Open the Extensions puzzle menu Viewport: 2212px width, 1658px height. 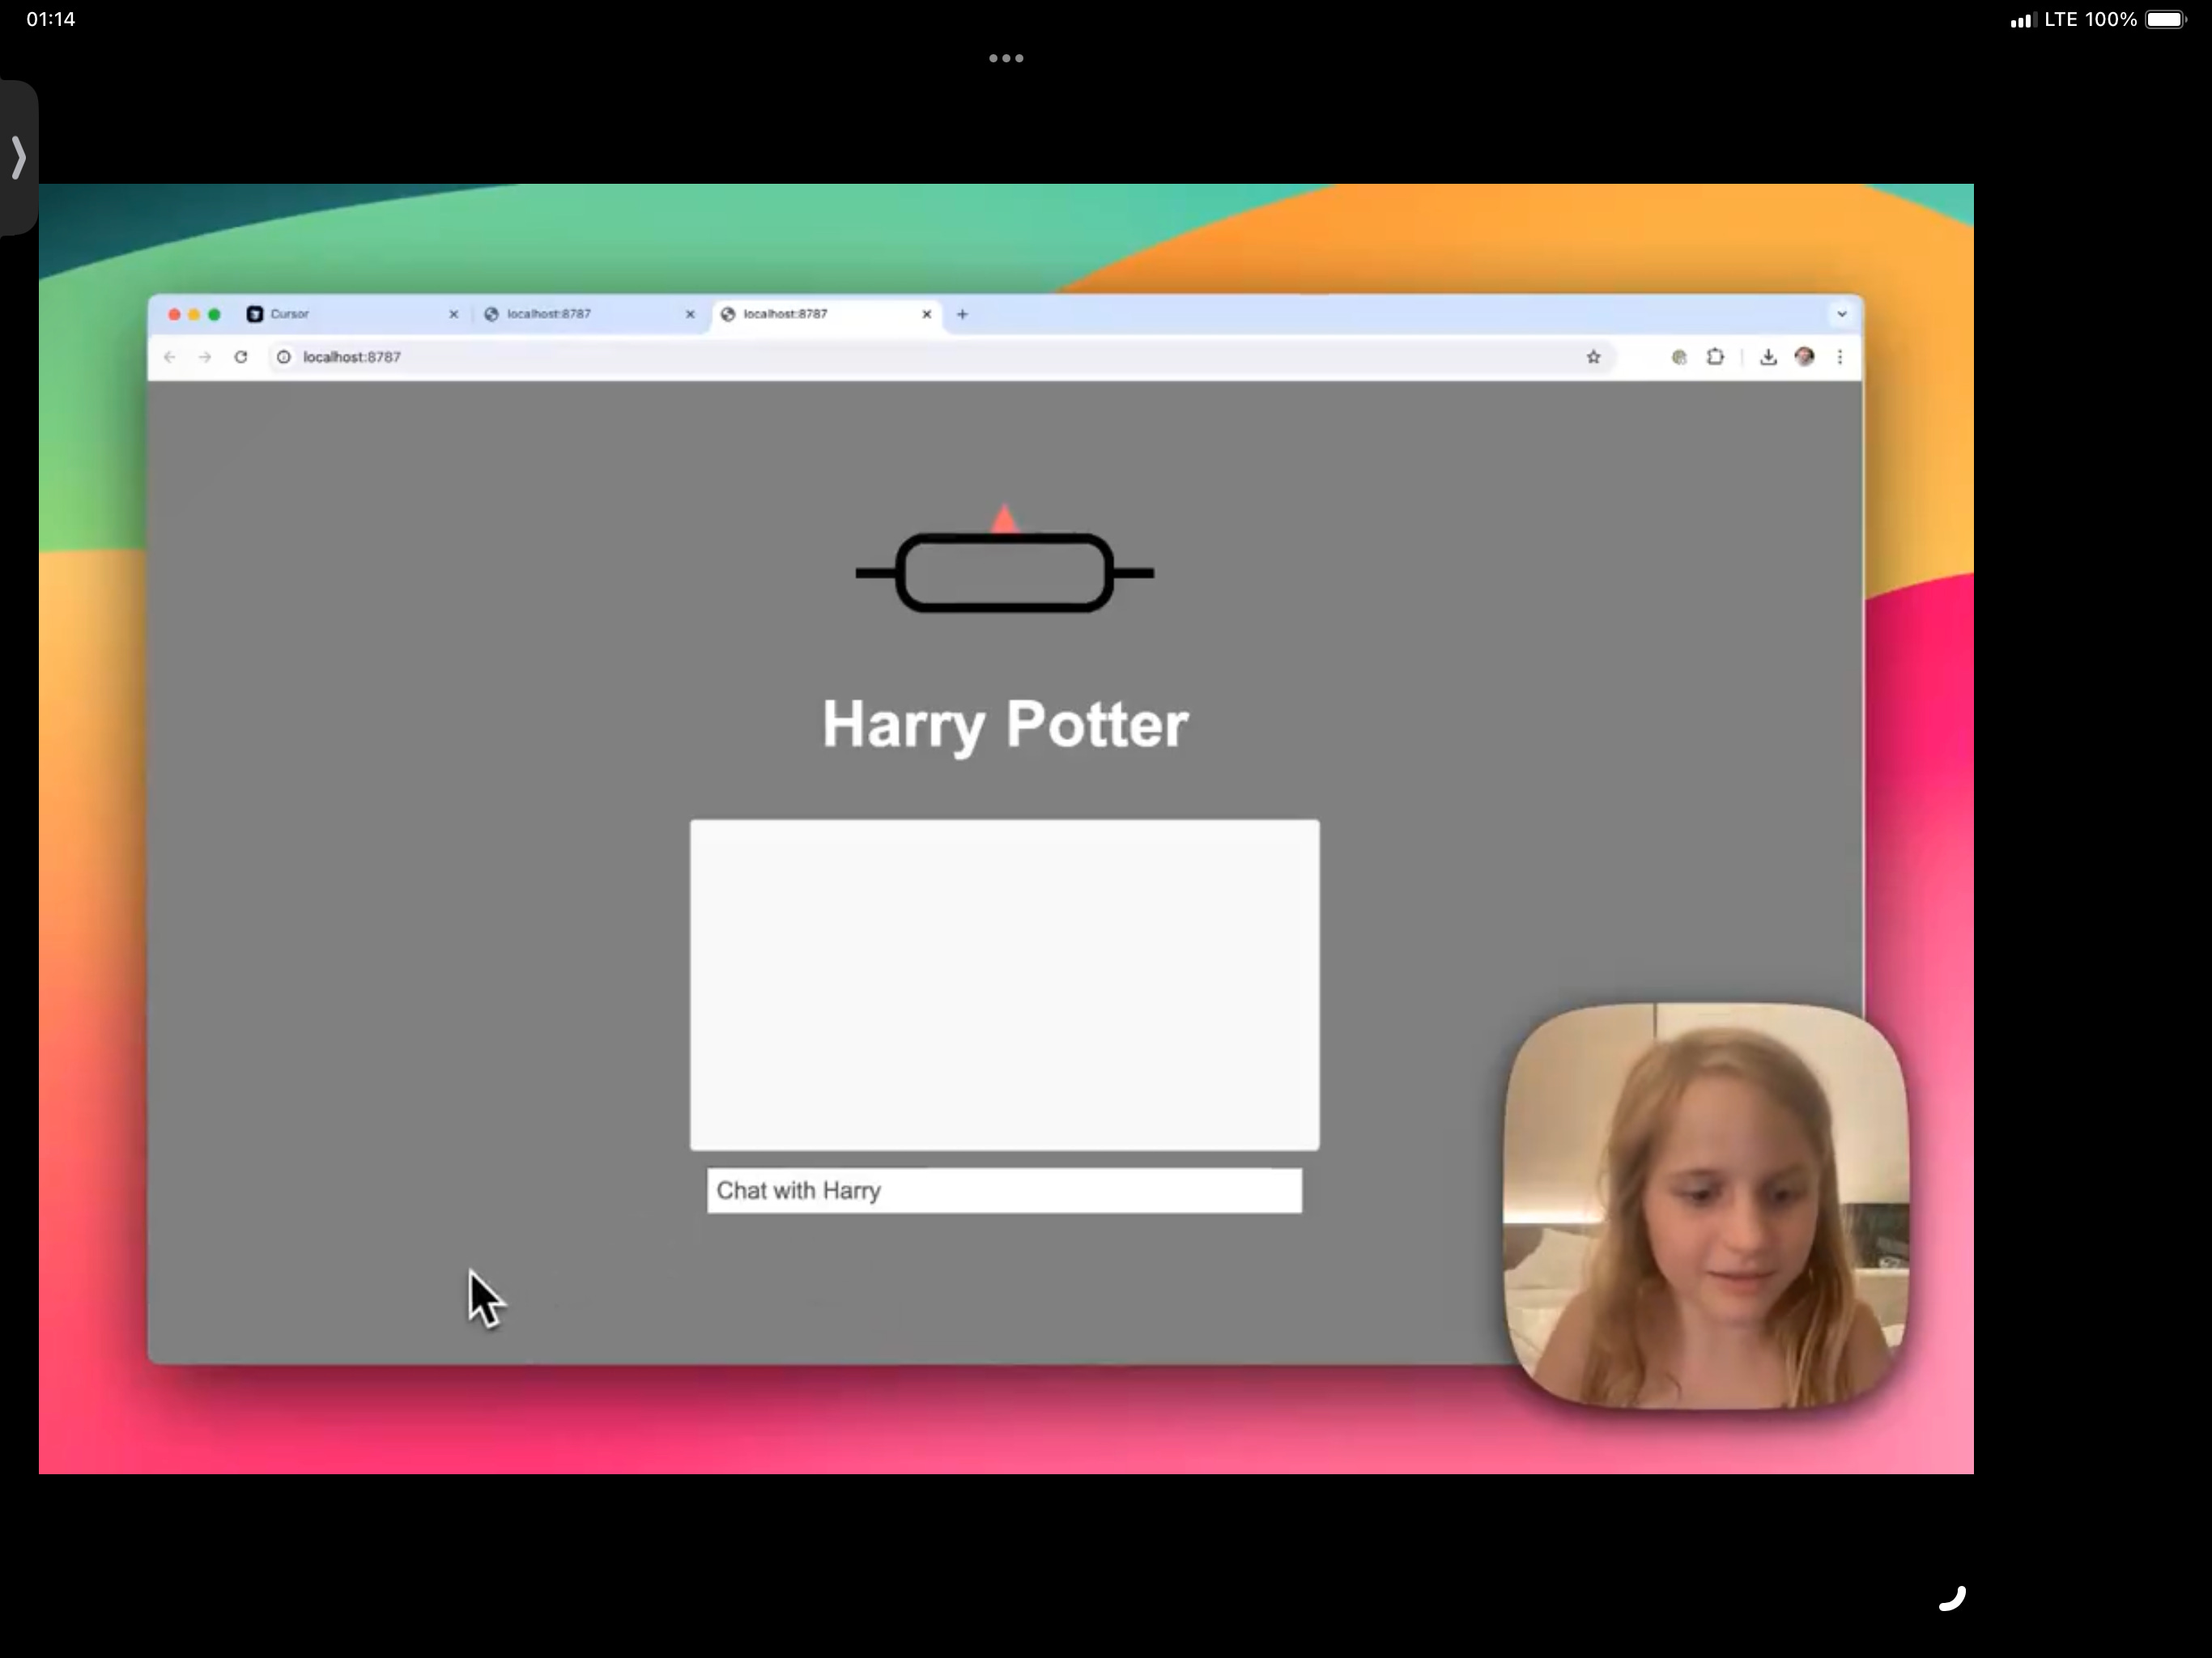pyautogui.click(x=1715, y=357)
